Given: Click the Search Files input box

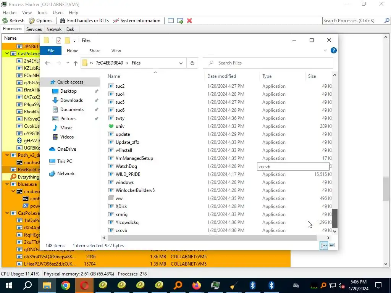Looking at the screenshot, I should [268, 63].
